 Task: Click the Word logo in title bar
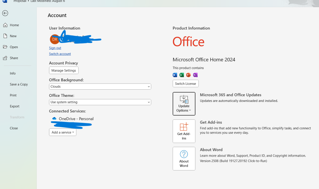pyautogui.click(x=5, y=1)
